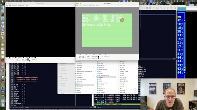Click the new file icon in the editor toolbar
This screenshot has width=197, height=110.
(143, 8)
